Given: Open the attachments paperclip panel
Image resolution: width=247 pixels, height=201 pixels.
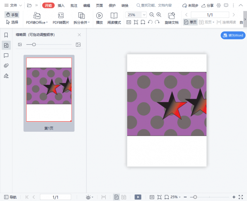Looking at the screenshot, I should tap(6, 65).
